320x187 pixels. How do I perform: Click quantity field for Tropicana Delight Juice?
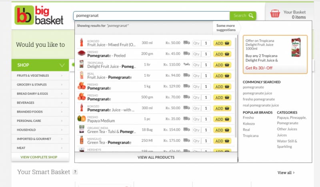pos(206,65)
